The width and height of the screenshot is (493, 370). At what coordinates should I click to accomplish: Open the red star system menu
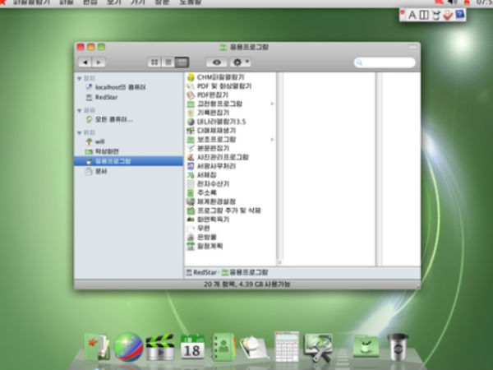2,2
